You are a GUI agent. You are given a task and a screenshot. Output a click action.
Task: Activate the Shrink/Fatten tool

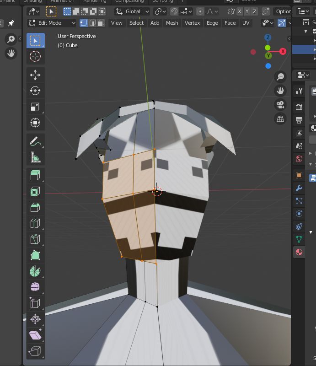(x=35, y=319)
